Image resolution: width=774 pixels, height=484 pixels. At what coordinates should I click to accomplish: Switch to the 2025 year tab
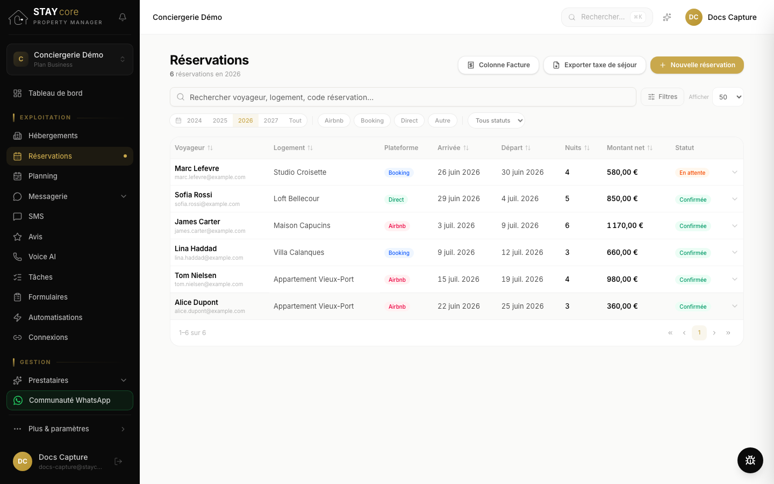[220, 120]
